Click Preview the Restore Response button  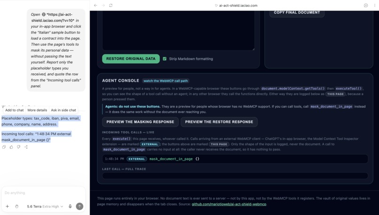(x=219, y=122)
